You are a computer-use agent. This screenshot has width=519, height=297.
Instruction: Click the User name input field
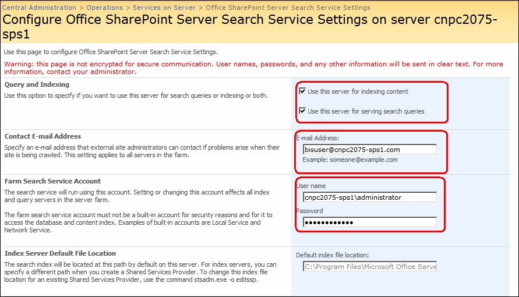click(x=370, y=197)
